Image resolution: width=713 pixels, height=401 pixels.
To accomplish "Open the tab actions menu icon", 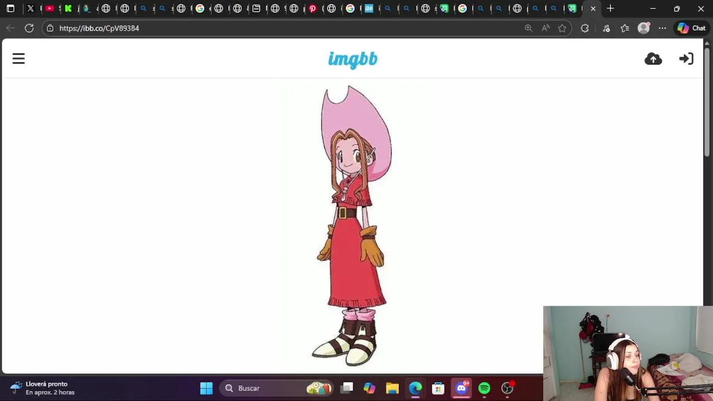I will pyautogui.click(x=11, y=8).
